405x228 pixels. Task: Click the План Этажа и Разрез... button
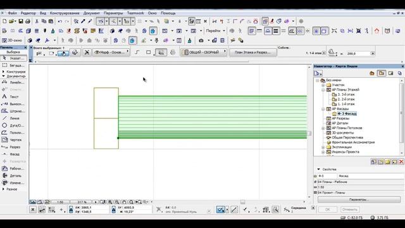point(253,53)
